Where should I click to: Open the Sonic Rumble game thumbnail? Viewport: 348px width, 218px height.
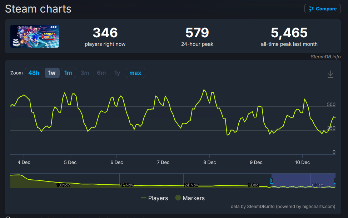pyautogui.click(x=35, y=36)
